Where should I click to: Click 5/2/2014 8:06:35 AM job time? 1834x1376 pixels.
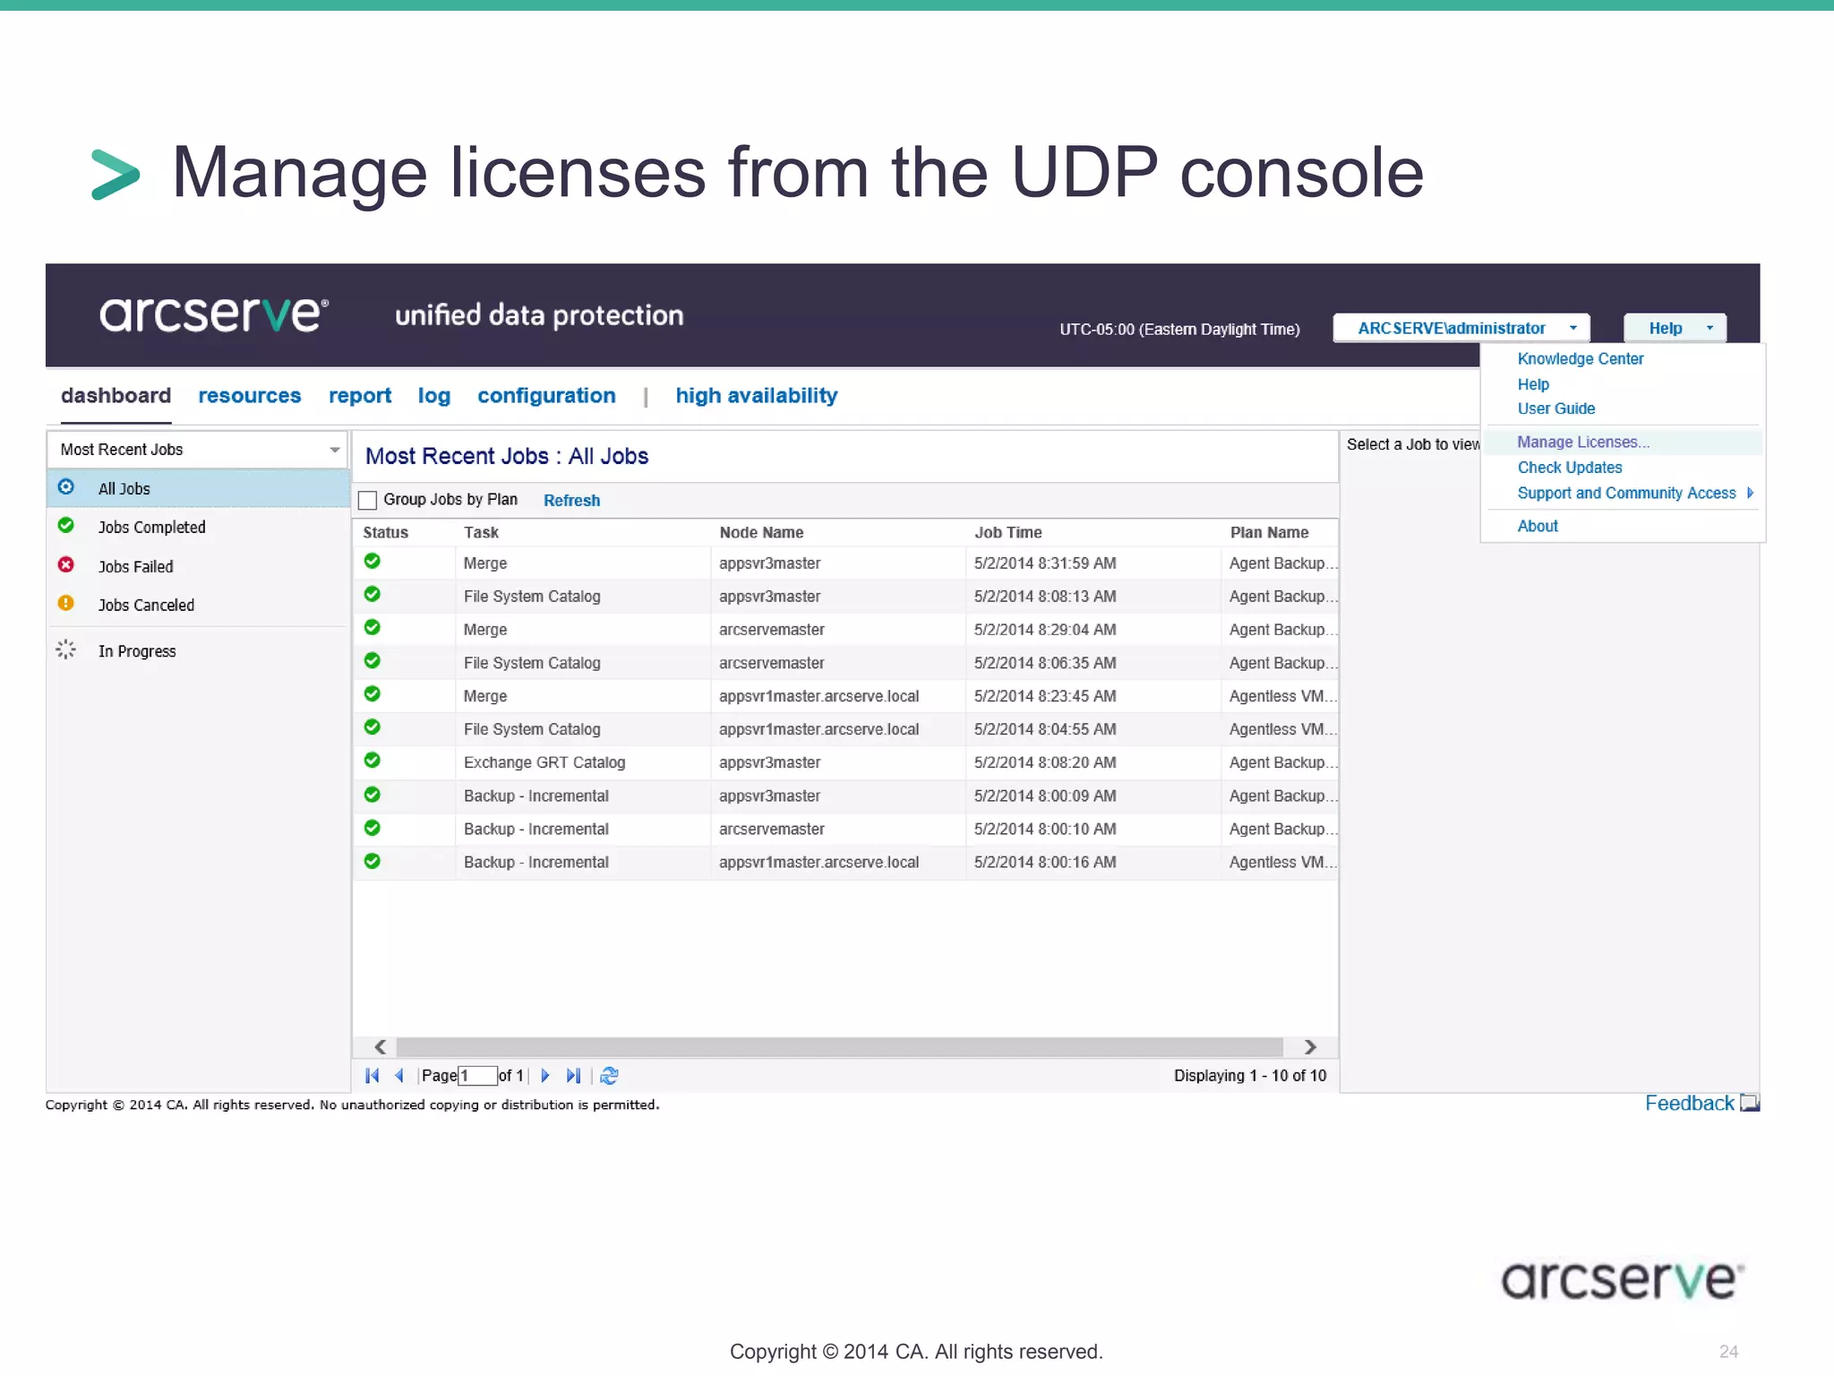[1045, 663]
